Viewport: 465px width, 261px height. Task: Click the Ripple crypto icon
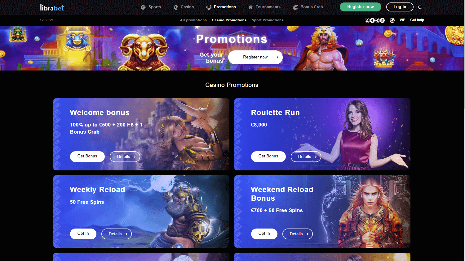click(x=377, y=20)
